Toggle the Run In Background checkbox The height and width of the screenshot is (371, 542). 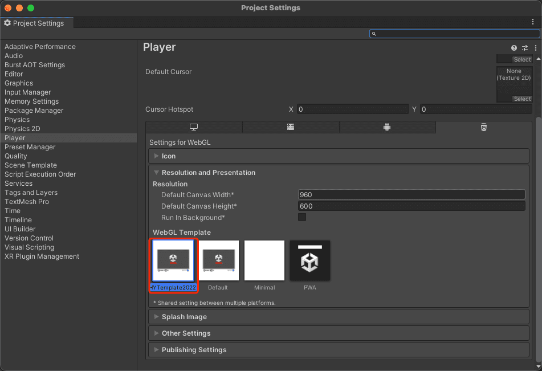(x=302, y=217)
